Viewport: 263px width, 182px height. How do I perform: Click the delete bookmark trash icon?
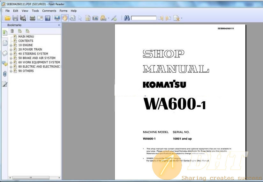(12, 31)
